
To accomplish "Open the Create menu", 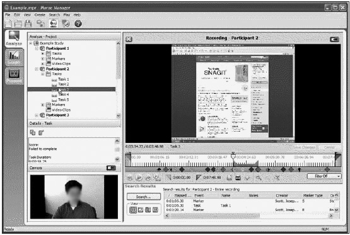I will pyautogui.click(x=40, y=14).
